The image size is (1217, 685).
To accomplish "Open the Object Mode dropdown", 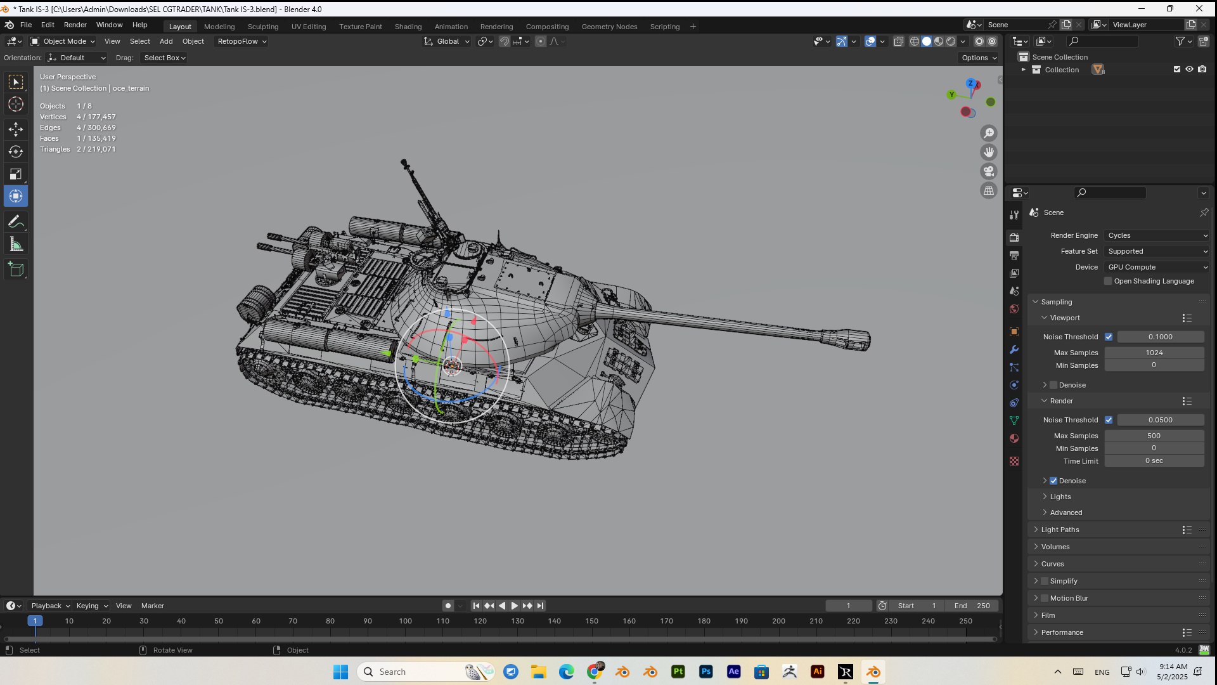I will click(63, 41).
